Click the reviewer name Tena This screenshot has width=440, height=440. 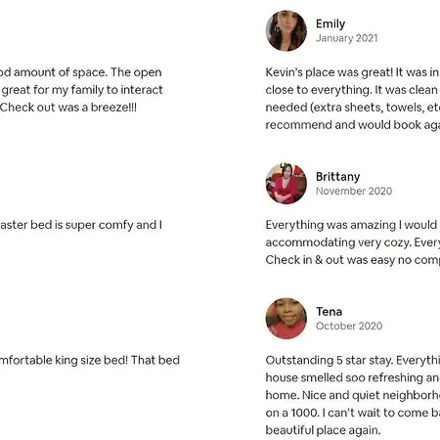point(329,312)
